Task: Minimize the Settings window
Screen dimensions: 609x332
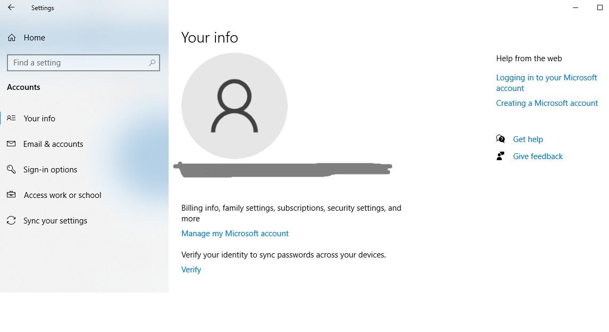Action: tap(575, 7)
